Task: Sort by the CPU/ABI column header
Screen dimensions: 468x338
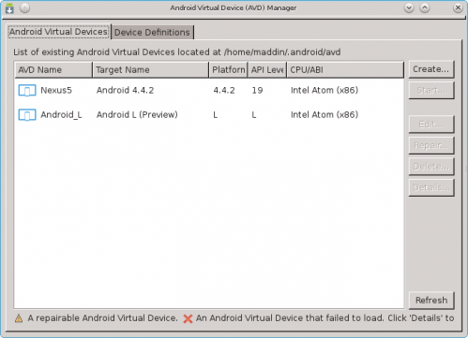Action: tap(345, 69)
